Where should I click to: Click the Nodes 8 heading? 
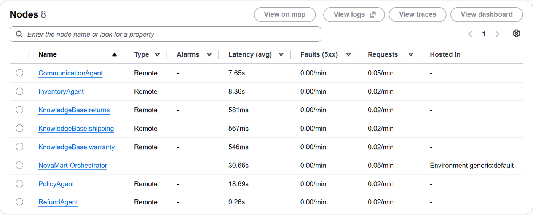(28, 14)
